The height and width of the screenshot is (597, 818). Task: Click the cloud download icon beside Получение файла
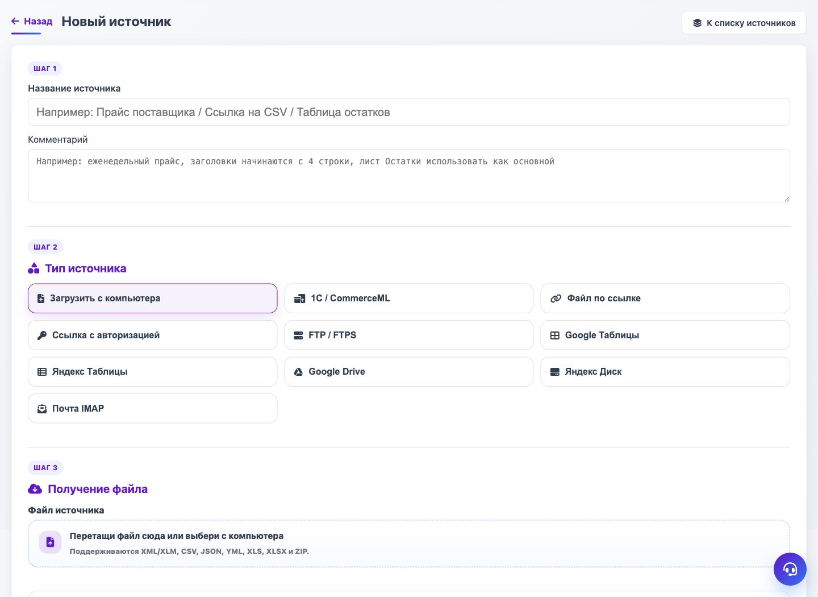(35, 489)
